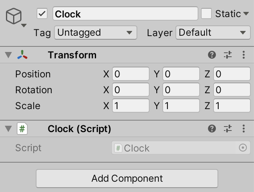The image size is (254, 192).
Task: Enable the Static checkbox
Action: click(x=206, y=13)
